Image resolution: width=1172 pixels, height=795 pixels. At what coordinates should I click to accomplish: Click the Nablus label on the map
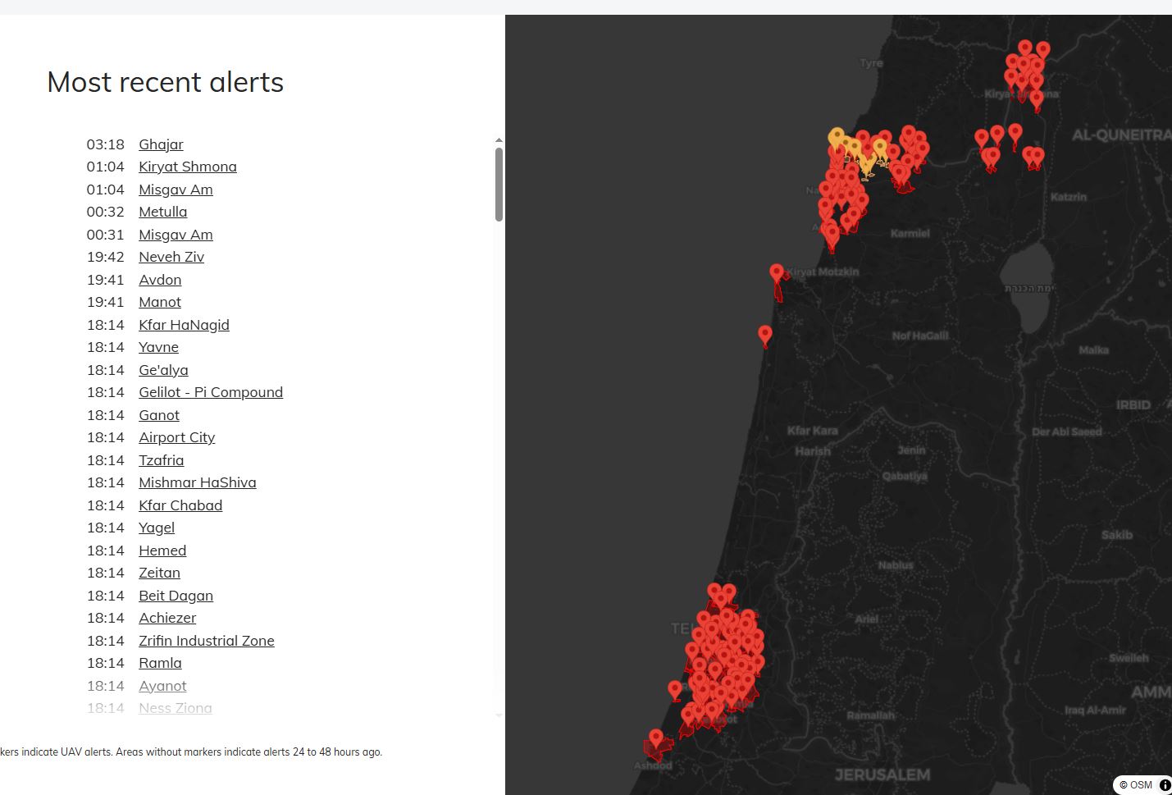(896, 564)
